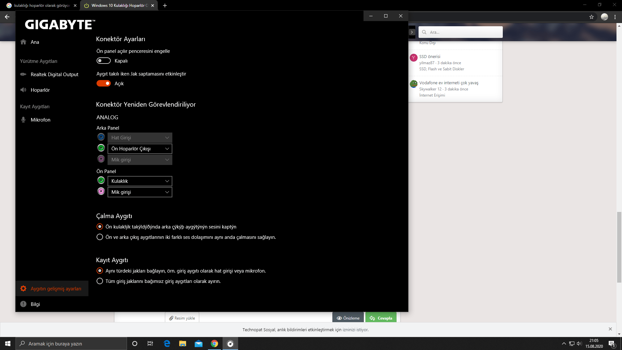The image size is (622, 350).
Task: Open the Ön Hoparlör Çıkışı dropdown
Action: (x=140, y=149)
